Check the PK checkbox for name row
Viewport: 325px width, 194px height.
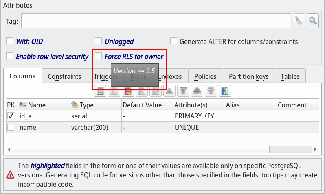pyautogui.click(x=11, y=127)
